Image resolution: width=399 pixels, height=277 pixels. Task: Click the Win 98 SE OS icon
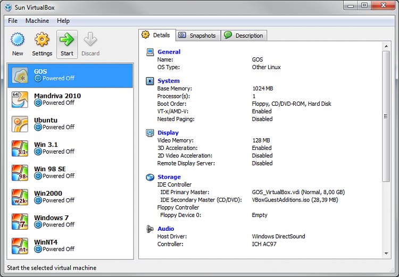(20, 173)
